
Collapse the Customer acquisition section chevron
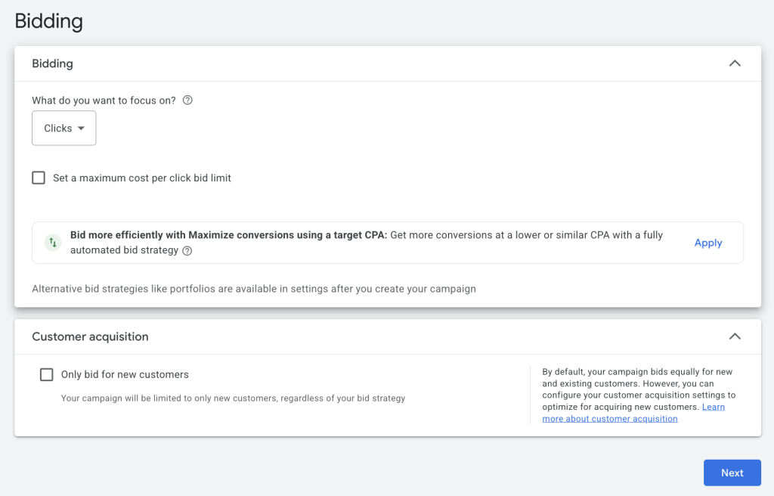pyautogui.click(x=734, y=336)
